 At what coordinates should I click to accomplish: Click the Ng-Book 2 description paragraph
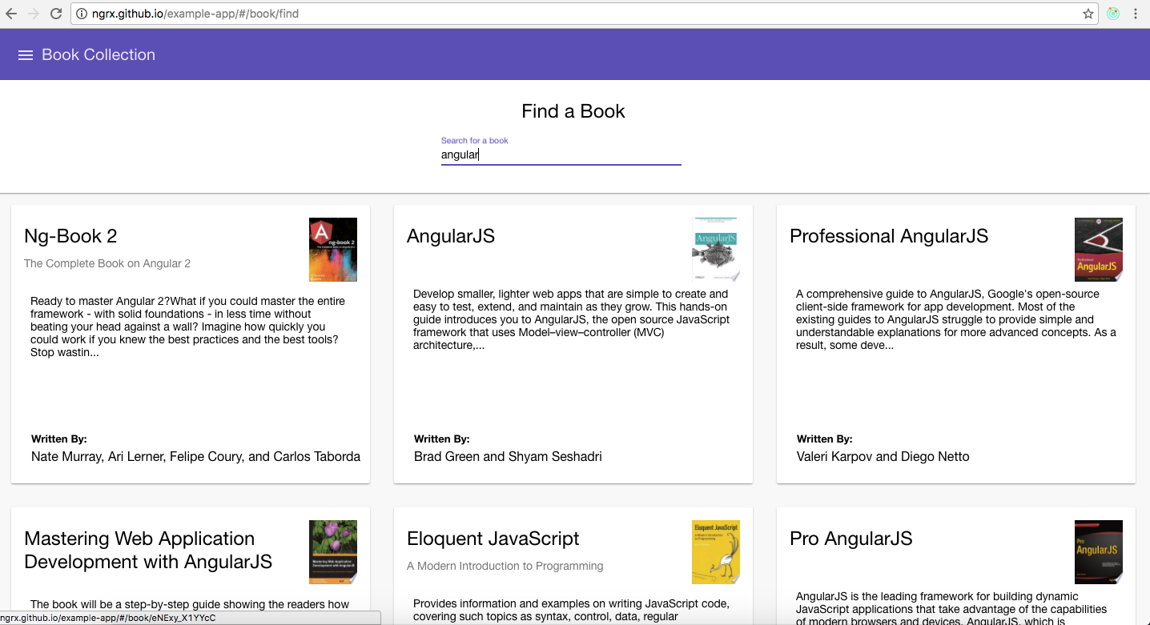(x=189, y=327)
